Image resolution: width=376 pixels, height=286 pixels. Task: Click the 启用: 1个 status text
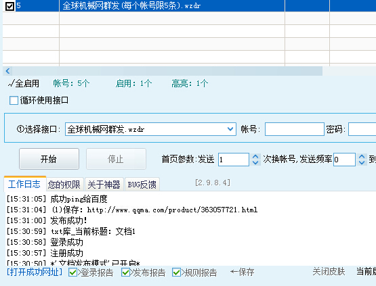(x=133, y=84)
